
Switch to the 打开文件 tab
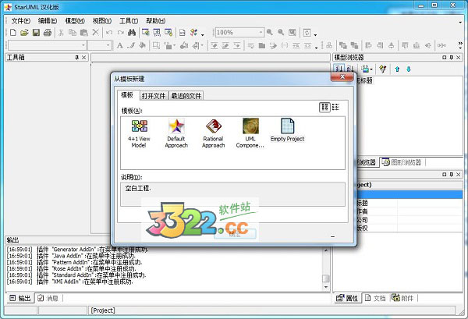[154, 96]
